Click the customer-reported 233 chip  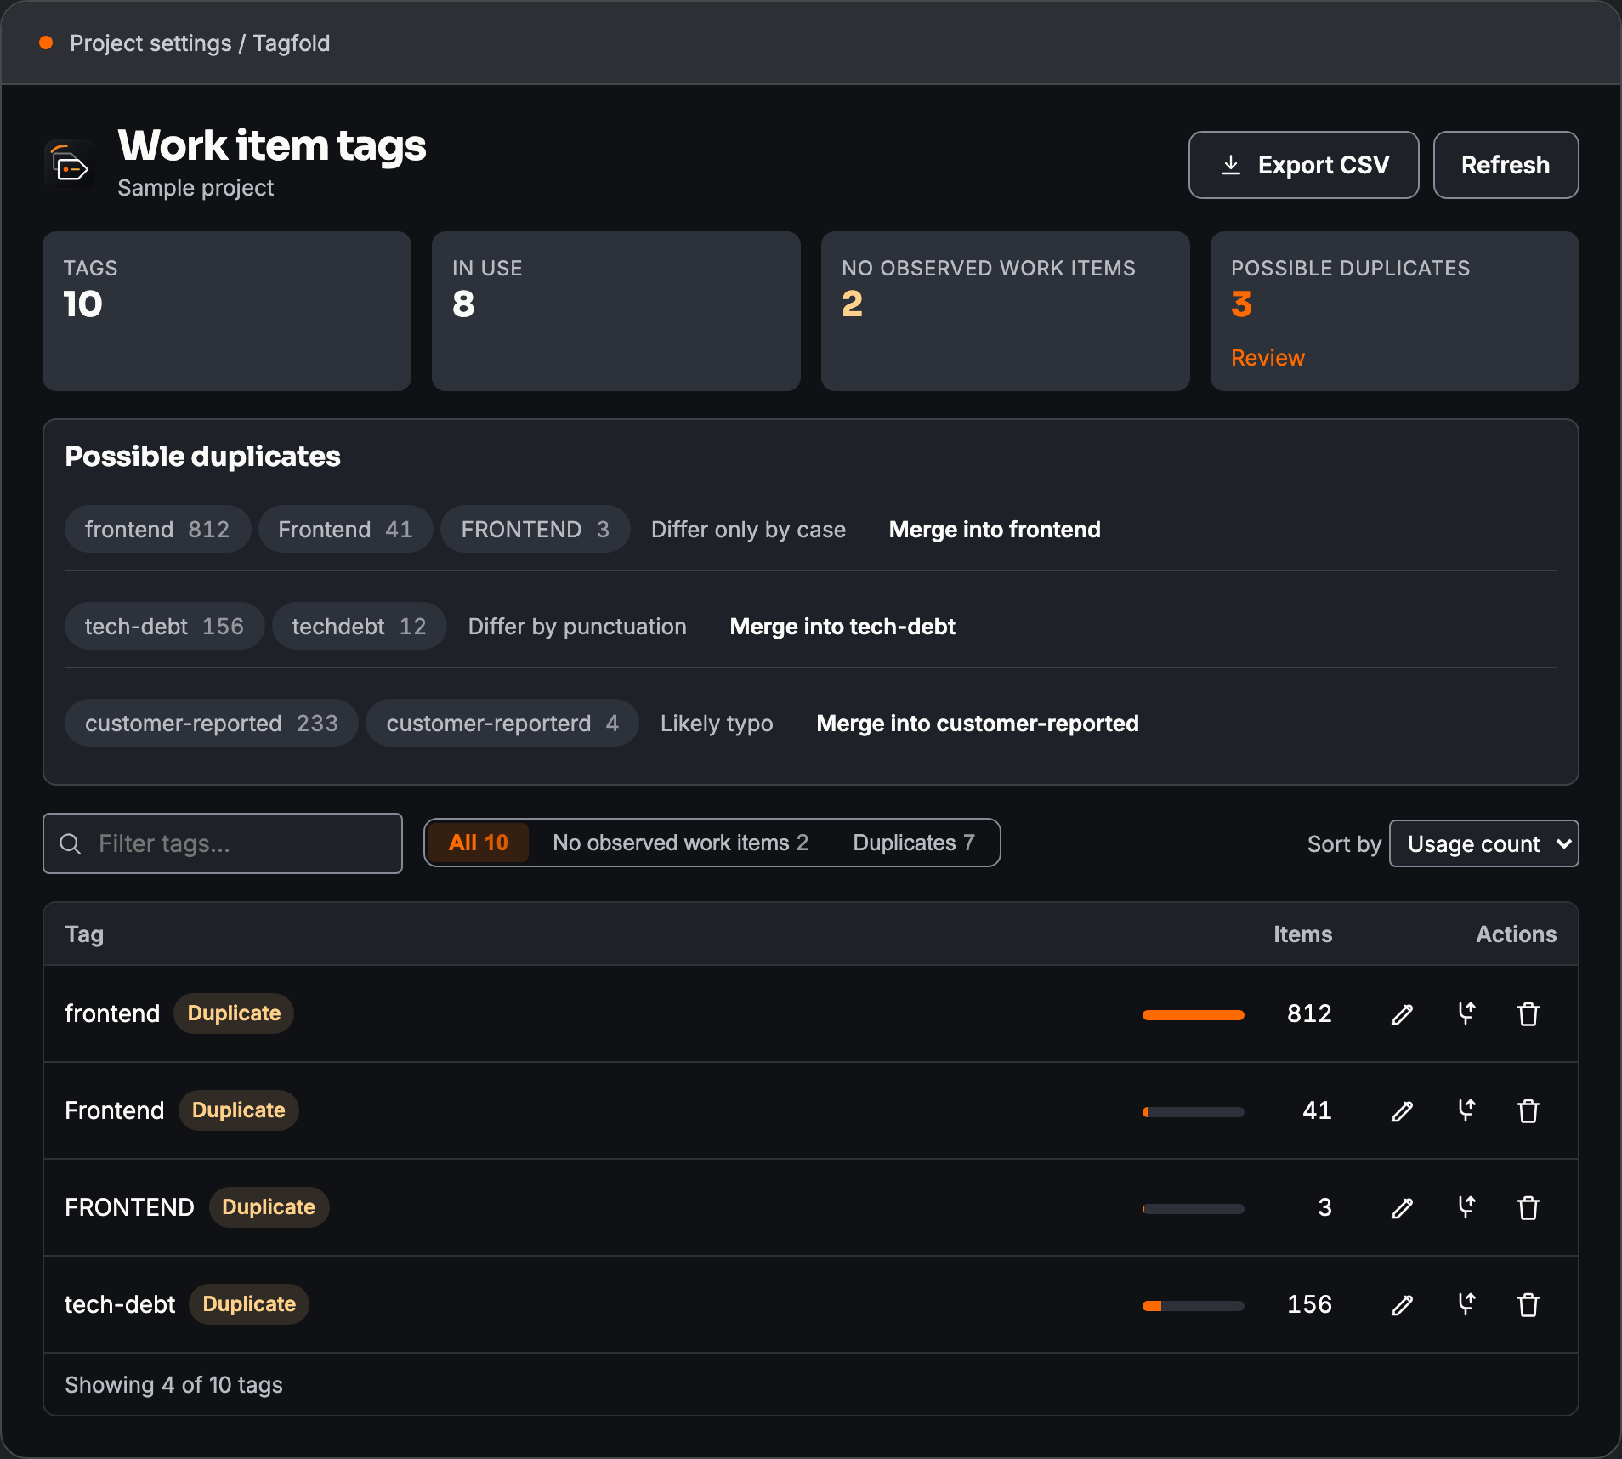tap(212, 724)
